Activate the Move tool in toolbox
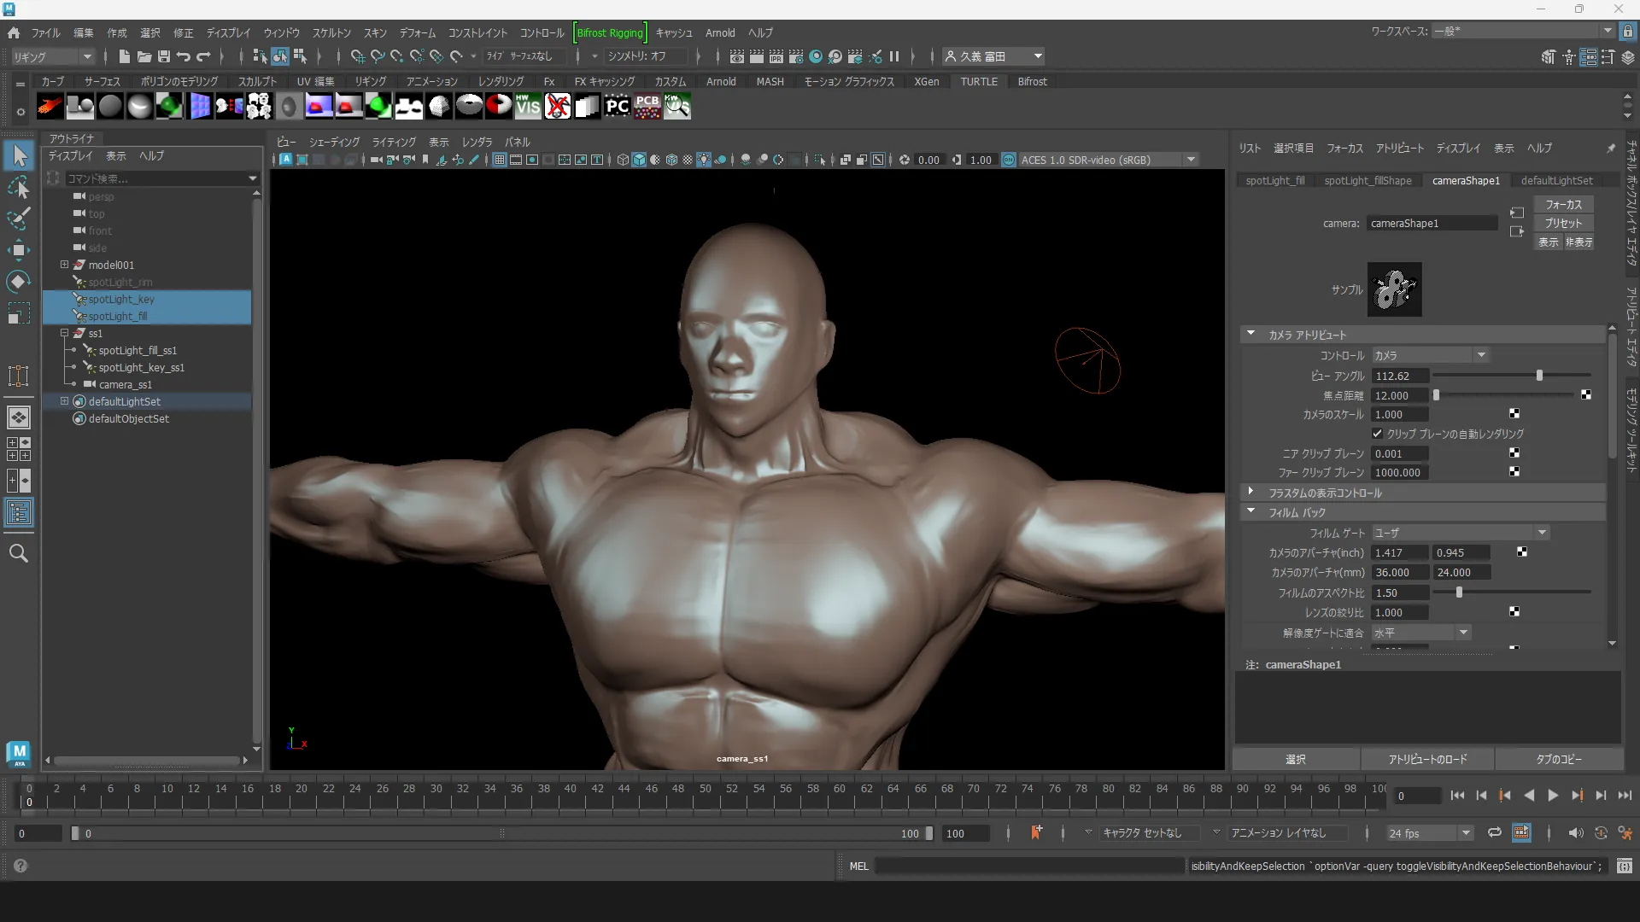 pos(19,250)
